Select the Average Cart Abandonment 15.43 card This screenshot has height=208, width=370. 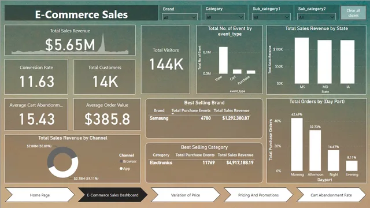click(x=36, y=114)
